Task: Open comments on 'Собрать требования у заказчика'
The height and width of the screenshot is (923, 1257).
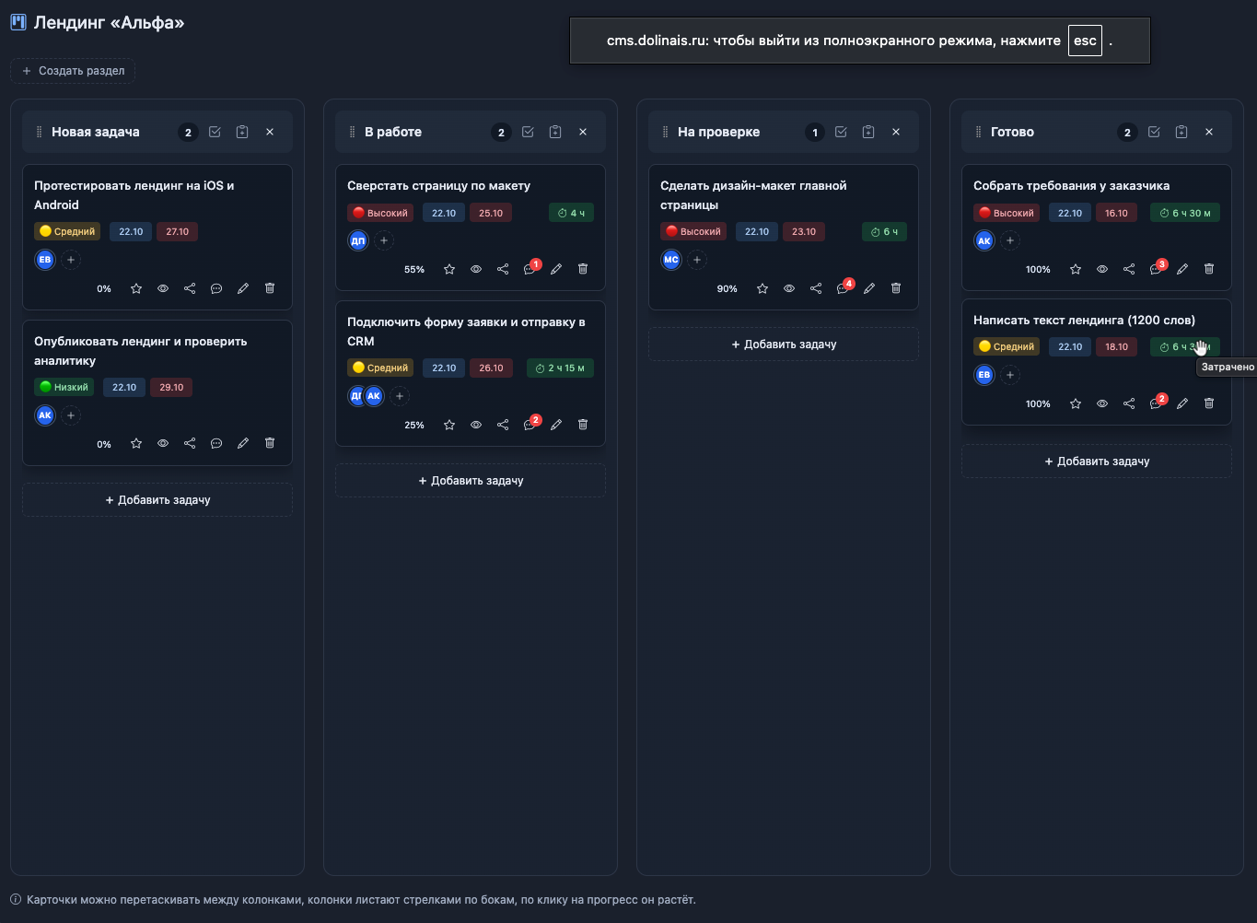Action: [x=1156, y=269]
